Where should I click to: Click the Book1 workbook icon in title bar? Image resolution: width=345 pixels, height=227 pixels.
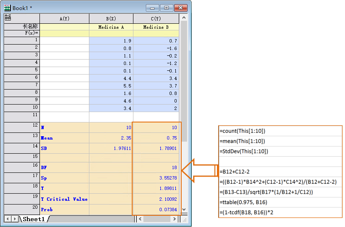click(x=7, y=8)
